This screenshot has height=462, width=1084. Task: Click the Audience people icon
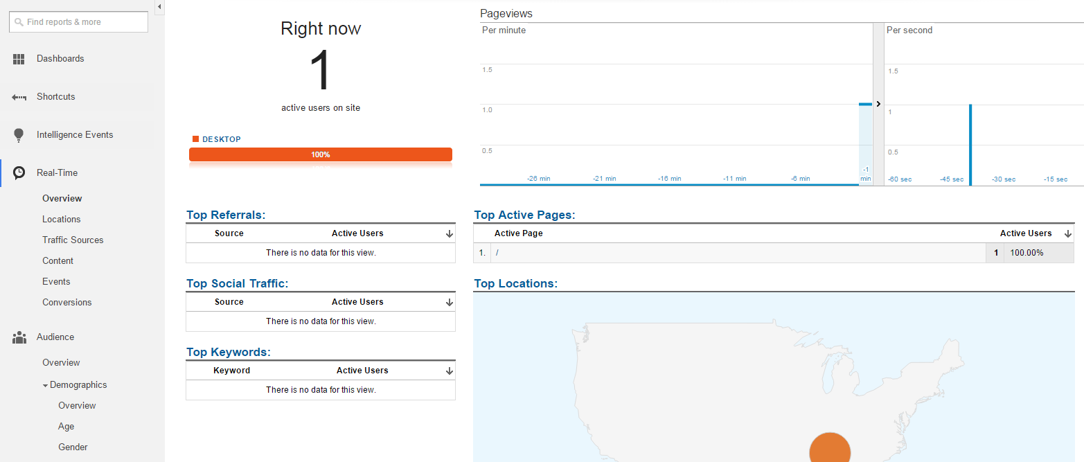19,337
